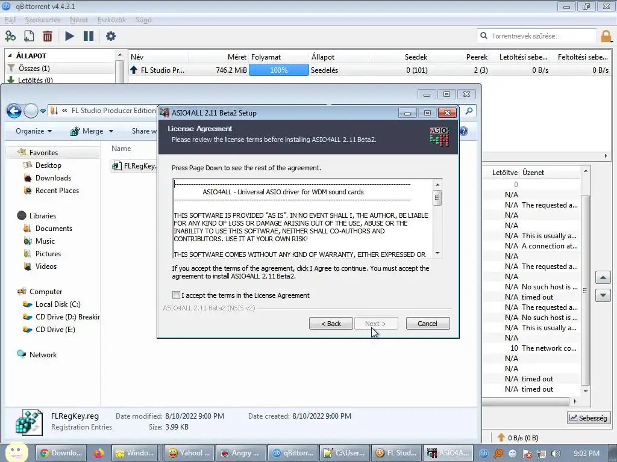Viewport: 617px width, 462px height.
Task: Switch to Yahoo! taskbar window
Action: click(189, 453)
